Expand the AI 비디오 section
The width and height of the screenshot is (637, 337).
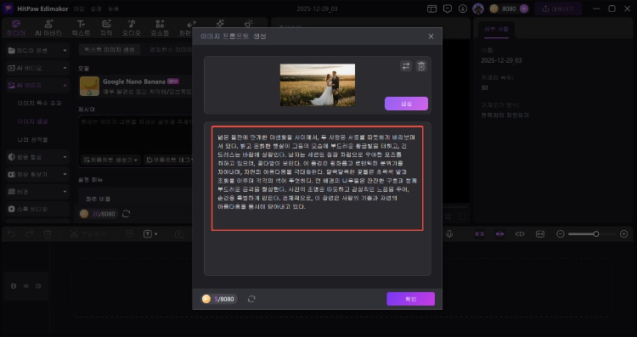point(37,68)
